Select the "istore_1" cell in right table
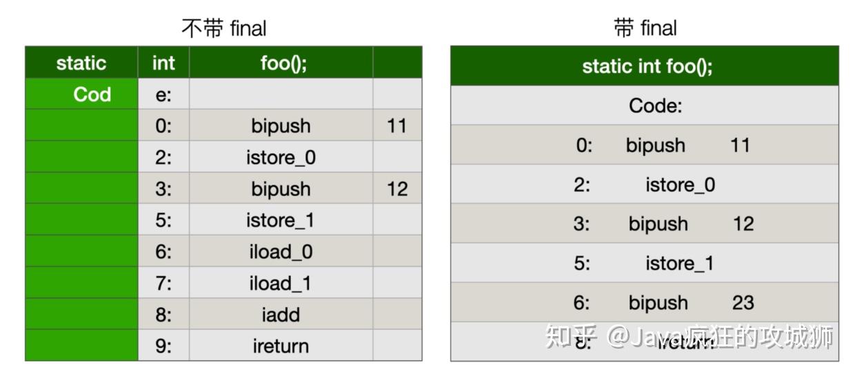The image size is (855, 372). coord(679,263)
